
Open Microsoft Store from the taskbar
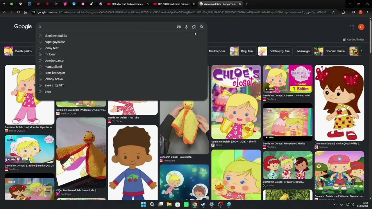tap(178, 204)
